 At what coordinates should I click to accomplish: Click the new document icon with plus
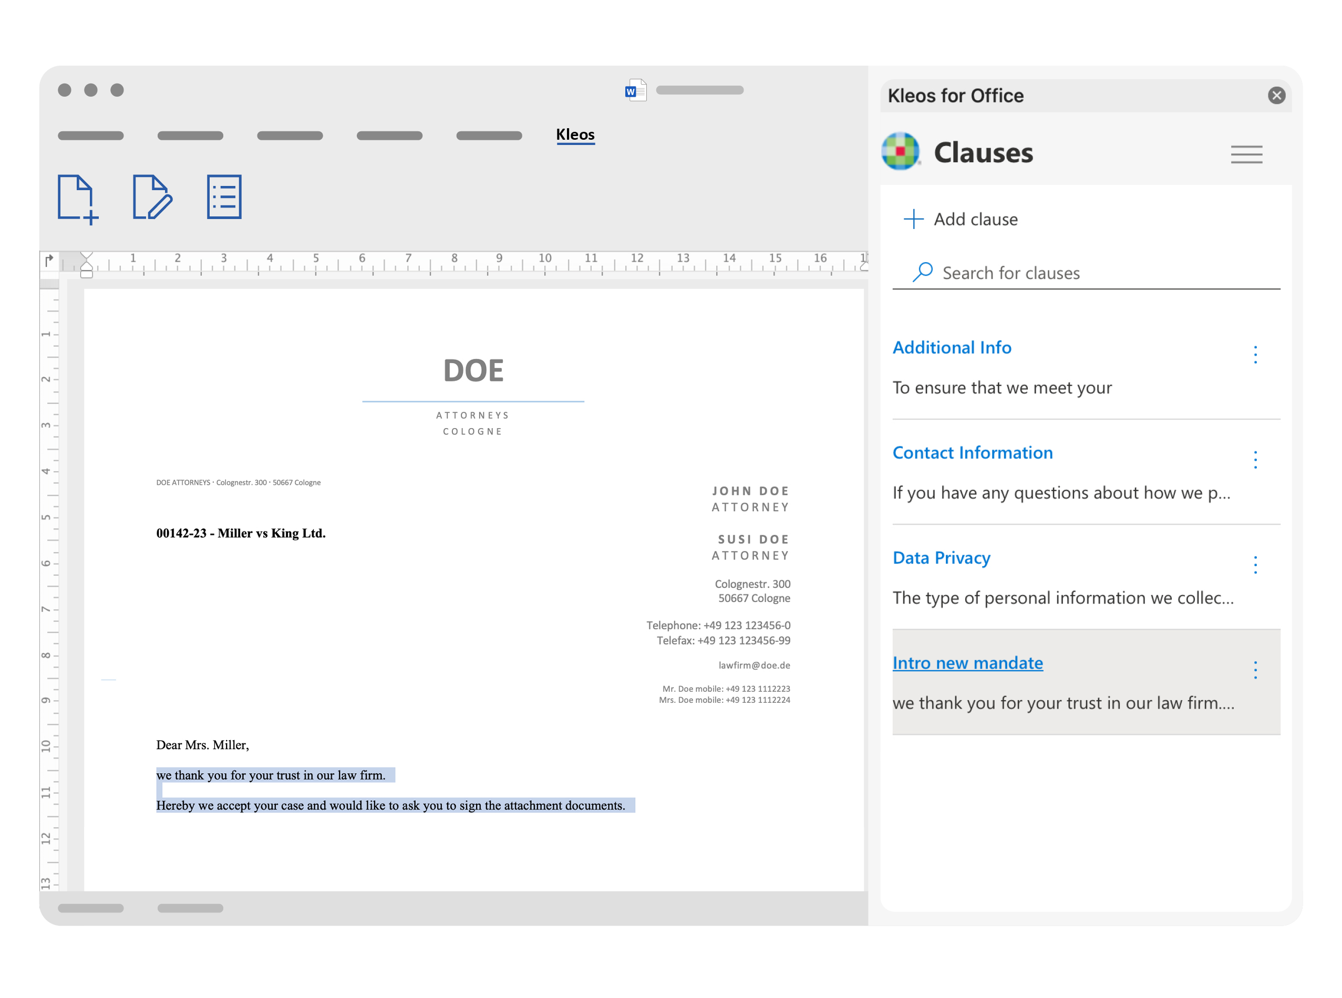pos(77,199)
